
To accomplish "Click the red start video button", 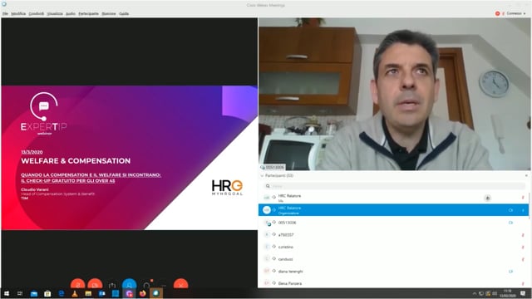I will tap(95, 284).
